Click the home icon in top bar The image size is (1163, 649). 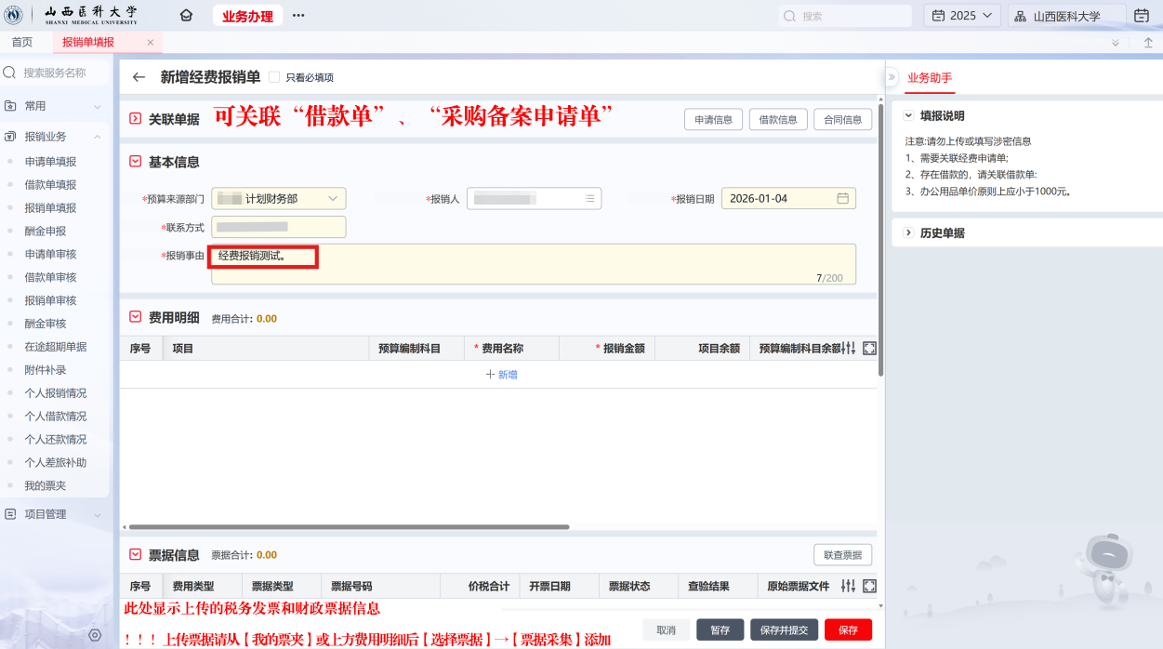tap(186, 16)
